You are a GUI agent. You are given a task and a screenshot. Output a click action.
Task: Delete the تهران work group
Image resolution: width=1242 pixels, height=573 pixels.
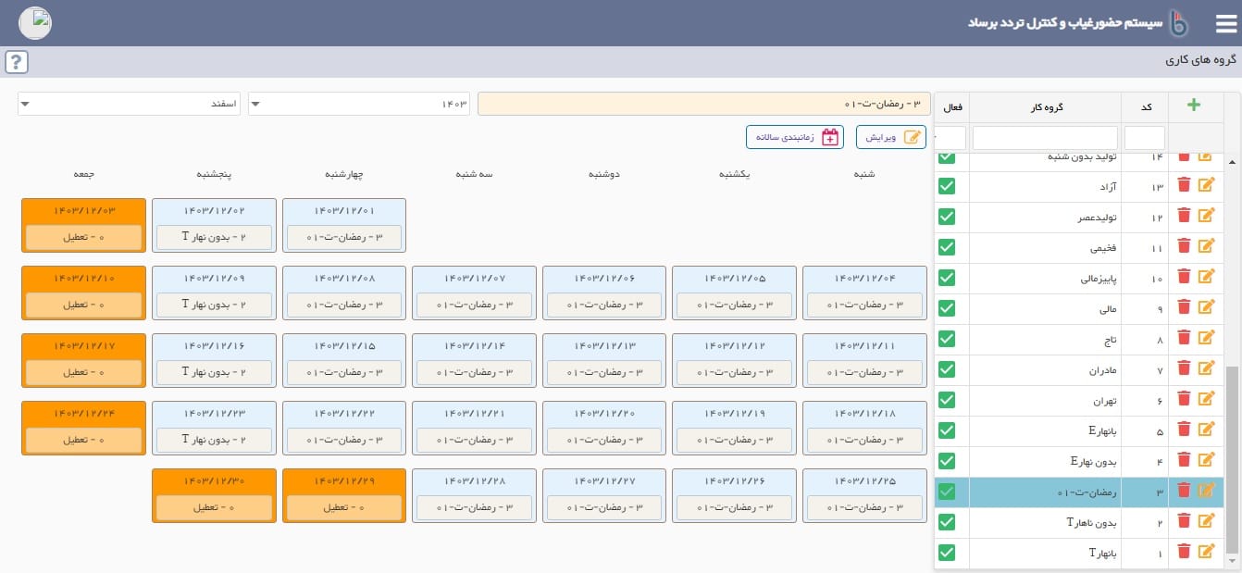[1184, 399]
